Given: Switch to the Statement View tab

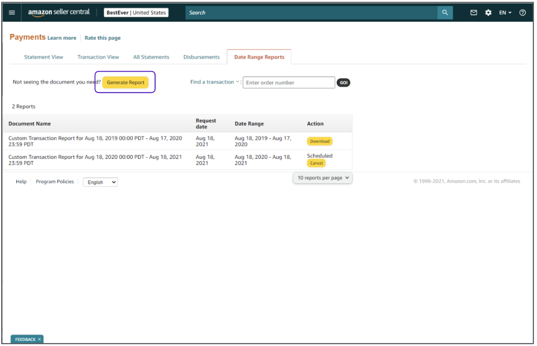Looking at the screenshot, I should click(x=43, y=57).
